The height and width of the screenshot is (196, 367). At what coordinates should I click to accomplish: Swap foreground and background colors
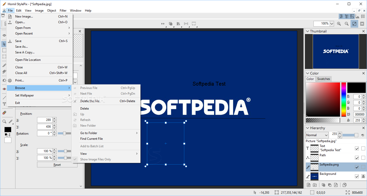pyautogui.click(x=10, y=135)
